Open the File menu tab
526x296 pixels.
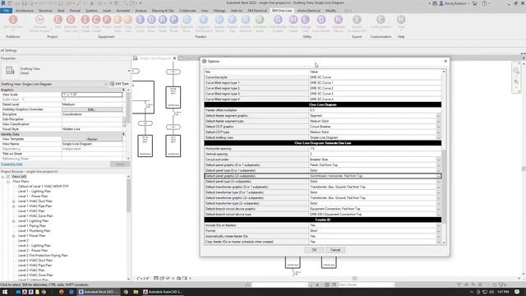[6, 11]
